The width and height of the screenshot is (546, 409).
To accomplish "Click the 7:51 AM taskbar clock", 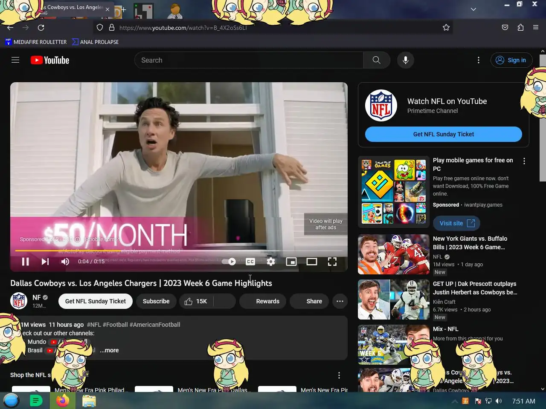I will coord(523,401).
